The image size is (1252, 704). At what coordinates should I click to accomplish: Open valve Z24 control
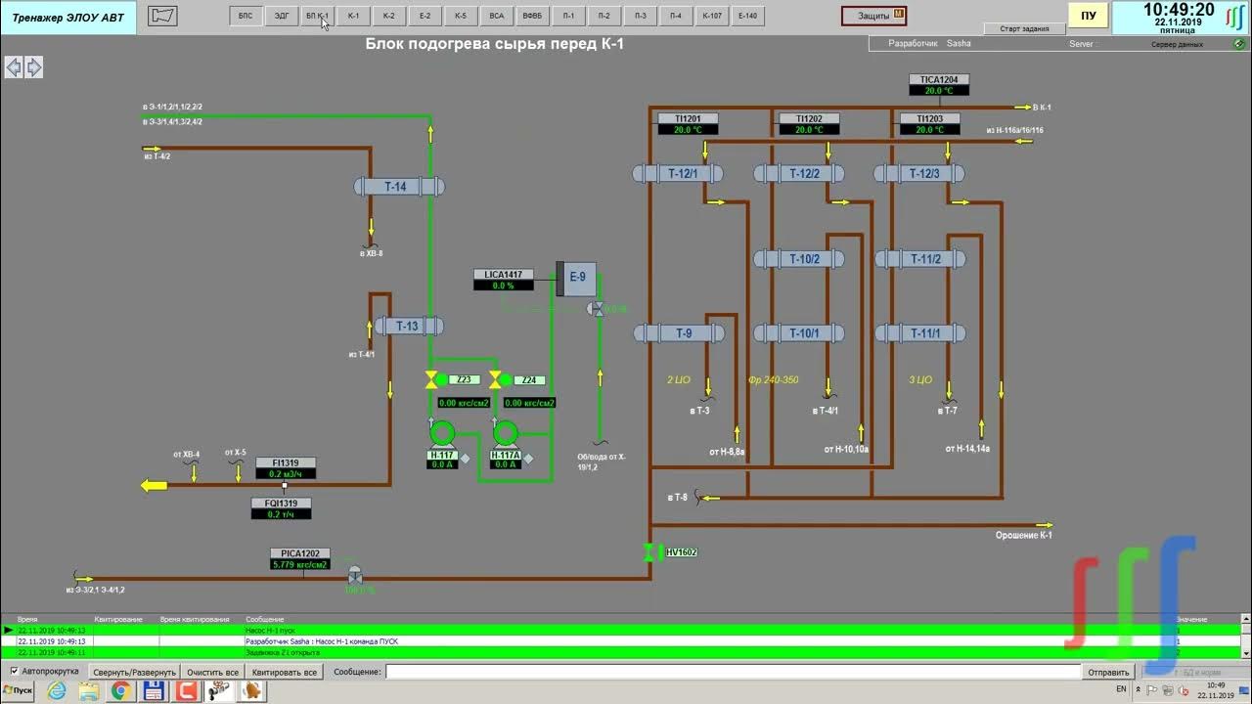click(x=495, y=379)
